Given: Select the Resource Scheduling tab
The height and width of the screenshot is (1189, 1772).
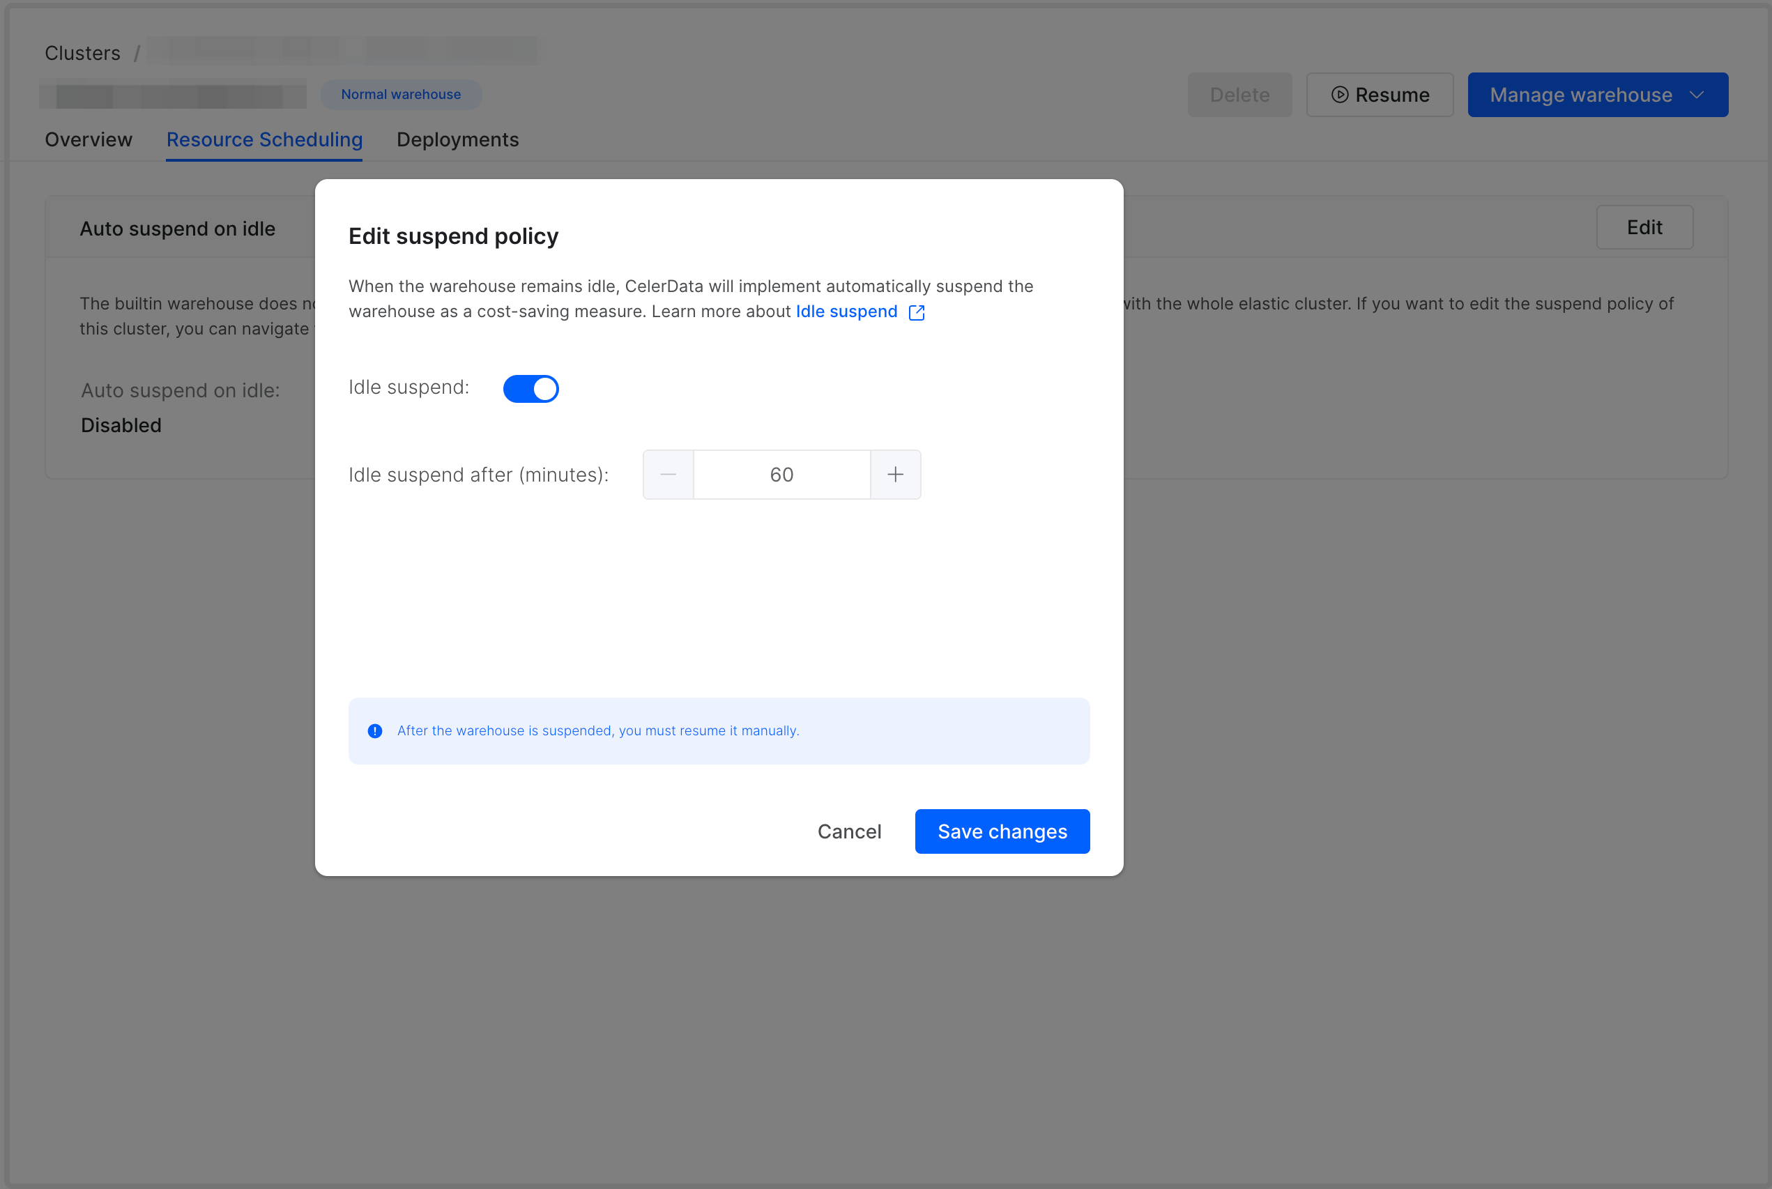Looking at the screenshot, I should coord(264,139).
